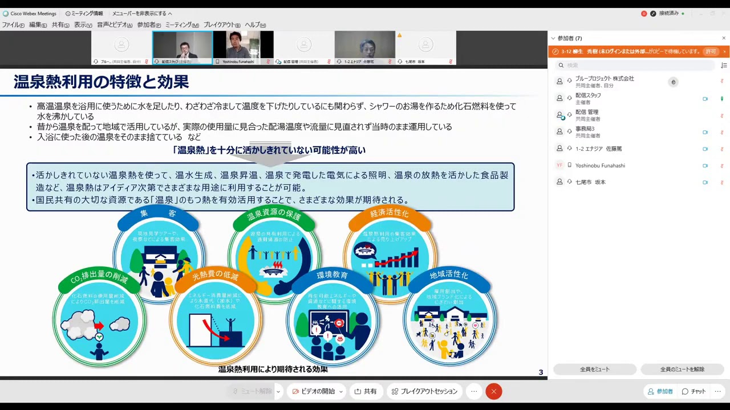The image size is (730, 410).
Task: Collapse menu bar with メニューバーを非表示にする
Action: 142,14
